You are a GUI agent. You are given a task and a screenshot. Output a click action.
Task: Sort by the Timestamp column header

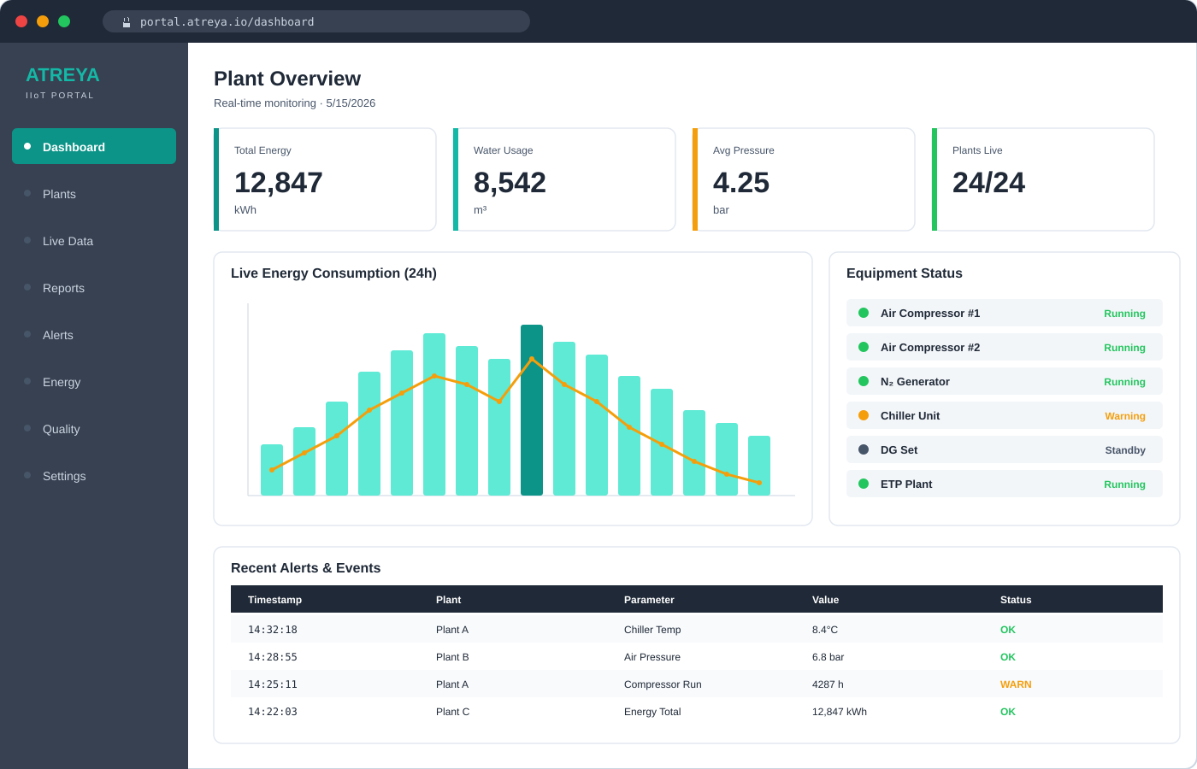(274, 600)
